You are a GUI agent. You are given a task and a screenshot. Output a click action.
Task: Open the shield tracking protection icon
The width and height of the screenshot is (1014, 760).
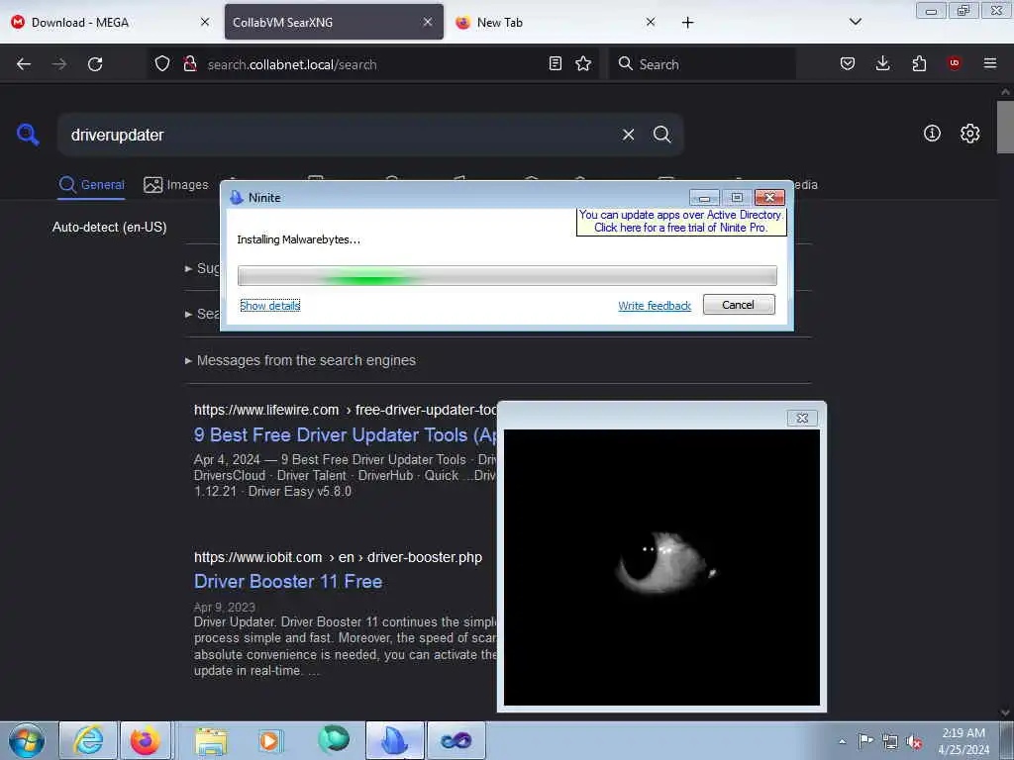(162, 63)
